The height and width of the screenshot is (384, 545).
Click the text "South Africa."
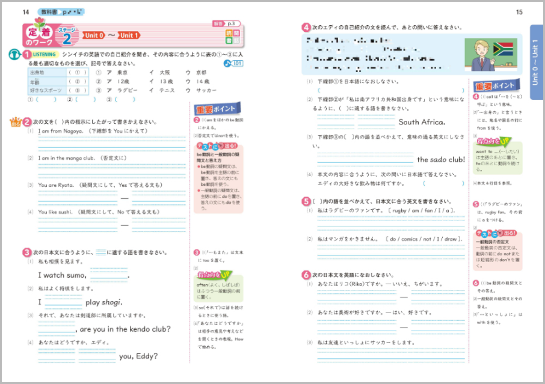[422, 122]
